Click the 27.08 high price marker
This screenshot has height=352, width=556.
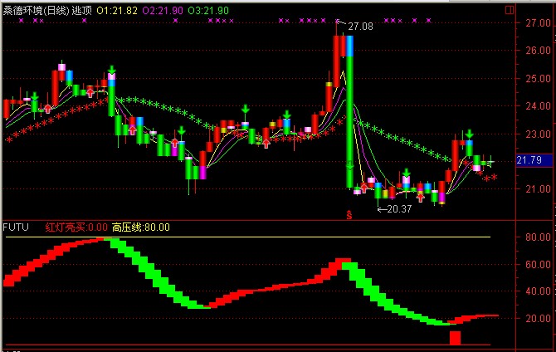click(x=360, y=27)
